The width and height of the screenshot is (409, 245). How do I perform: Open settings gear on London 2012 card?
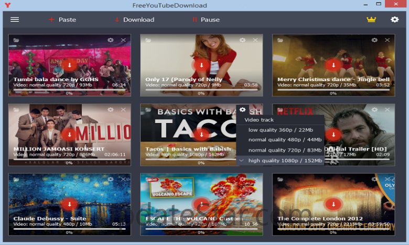(374, 179)
